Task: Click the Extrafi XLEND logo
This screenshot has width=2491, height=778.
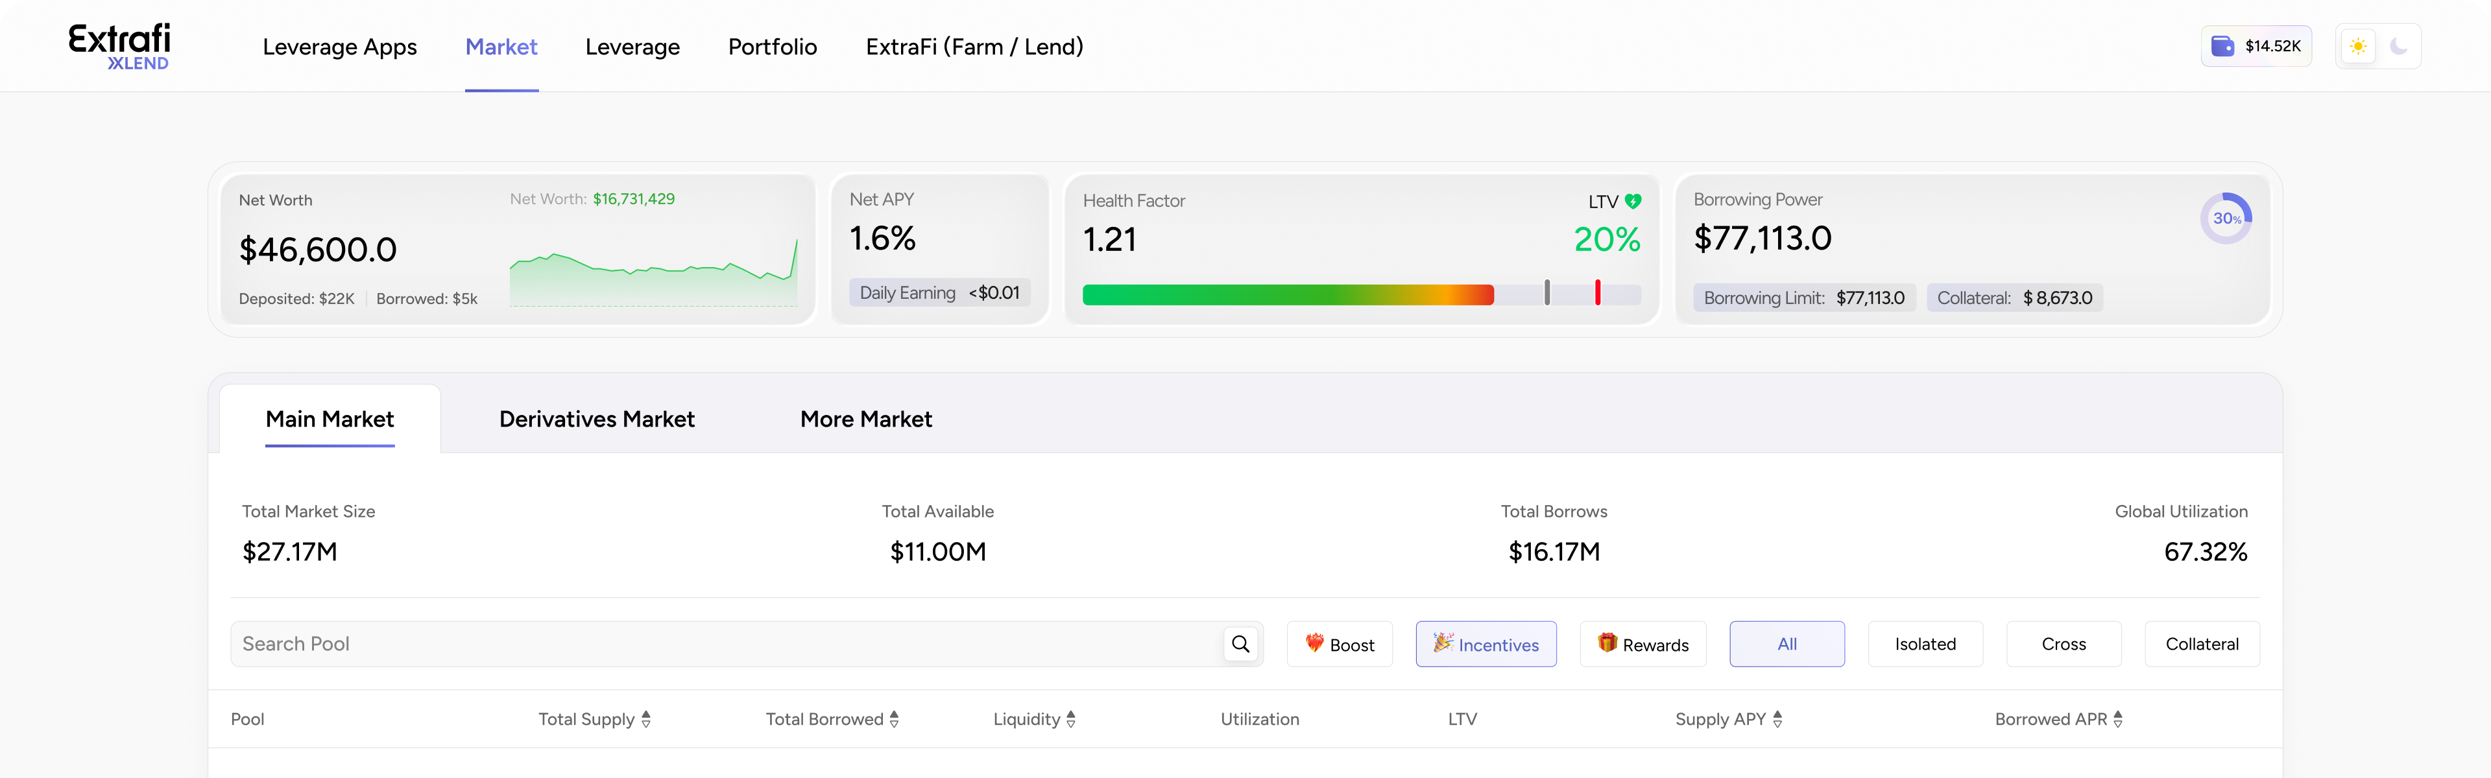Action: tap(119, 47)
